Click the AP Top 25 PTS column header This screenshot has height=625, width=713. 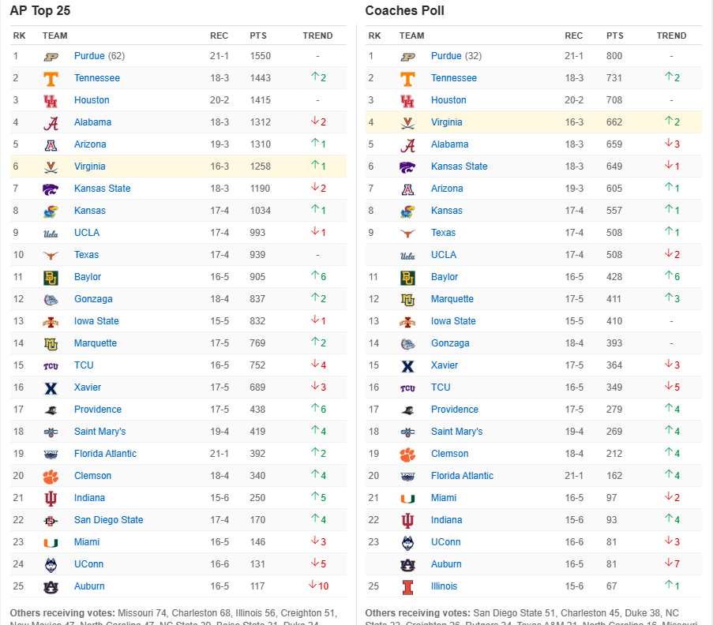click(x=258, y=36)
